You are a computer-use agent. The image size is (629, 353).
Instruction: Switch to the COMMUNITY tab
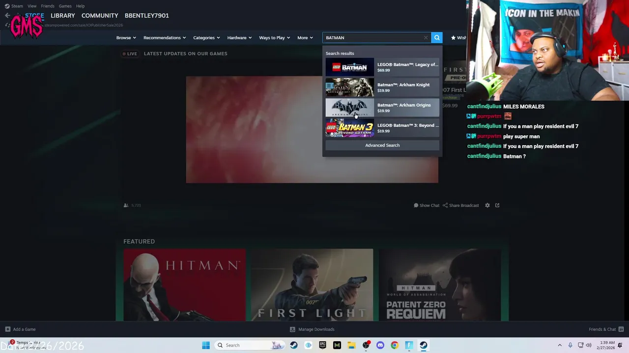(100, 16)
